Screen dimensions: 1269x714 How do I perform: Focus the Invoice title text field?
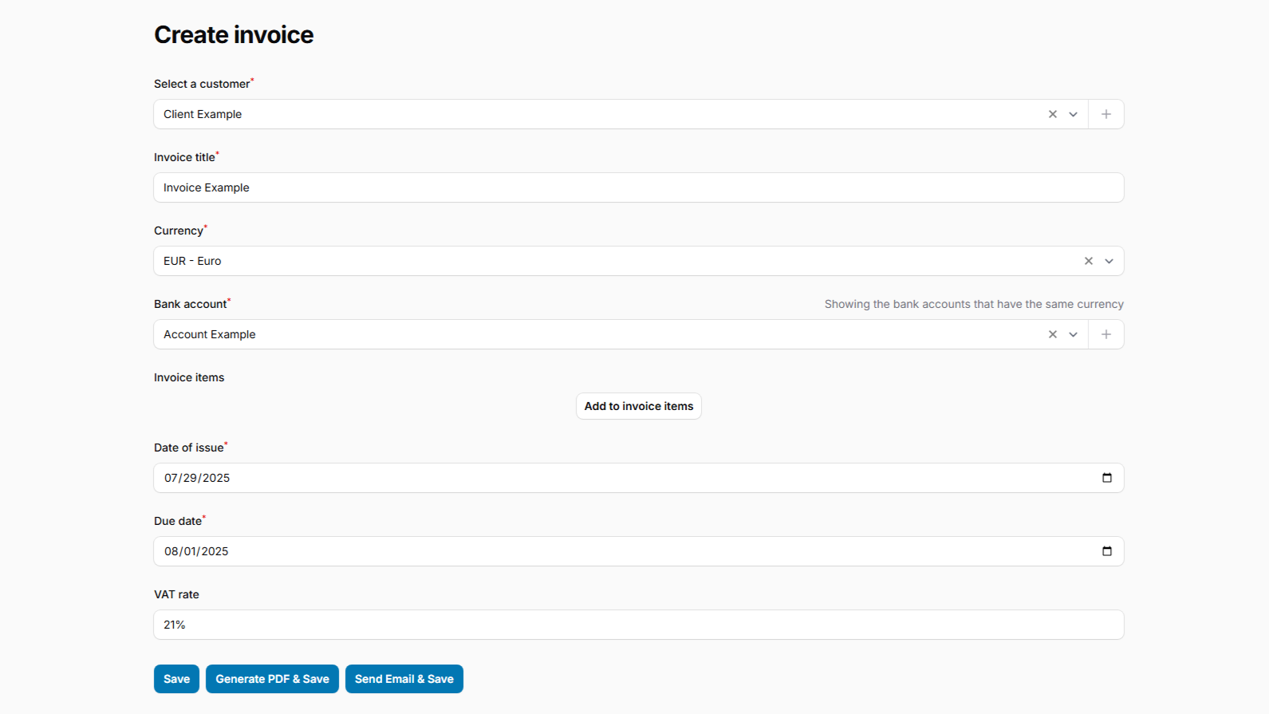(638, 187)
